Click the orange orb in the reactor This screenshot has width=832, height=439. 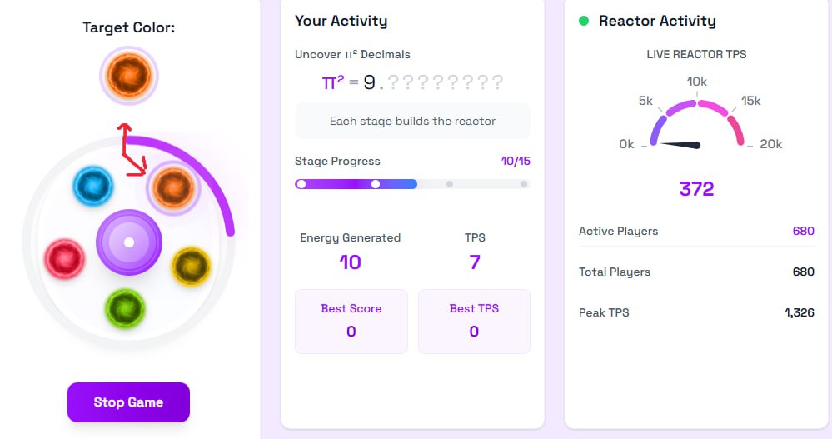(173, 188)
